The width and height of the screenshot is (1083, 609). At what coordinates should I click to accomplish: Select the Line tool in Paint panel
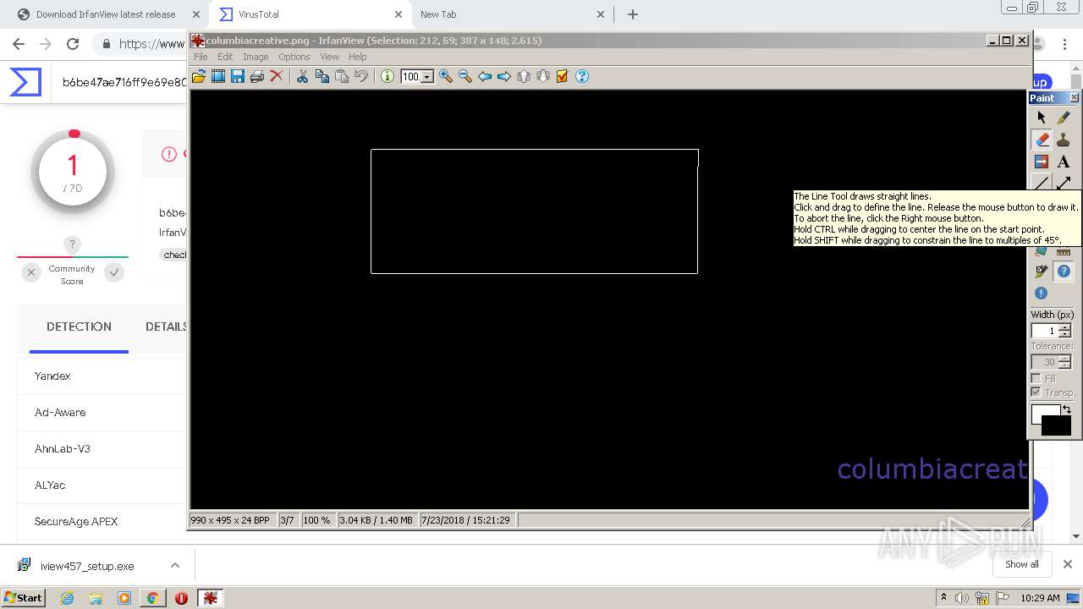coord(1042,183)
